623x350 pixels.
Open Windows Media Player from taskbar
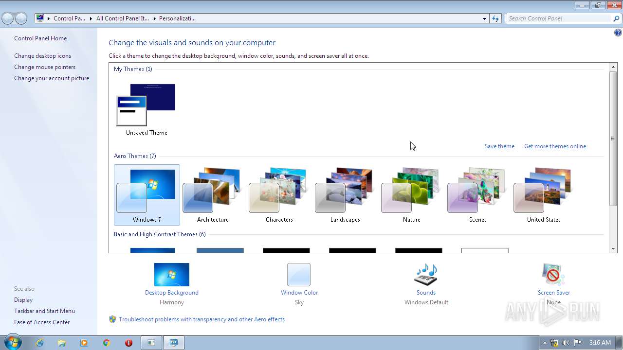click(x=84, y=343)
